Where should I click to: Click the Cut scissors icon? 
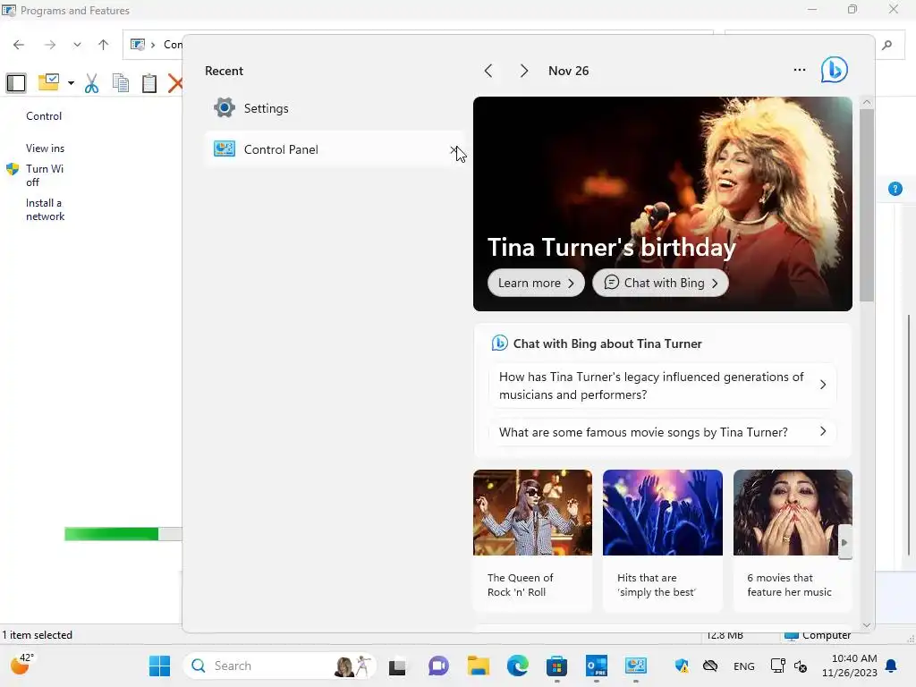point(91,83)
